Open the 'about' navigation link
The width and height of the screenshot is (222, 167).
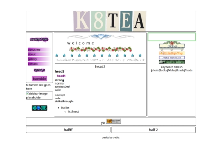[39, 54]
